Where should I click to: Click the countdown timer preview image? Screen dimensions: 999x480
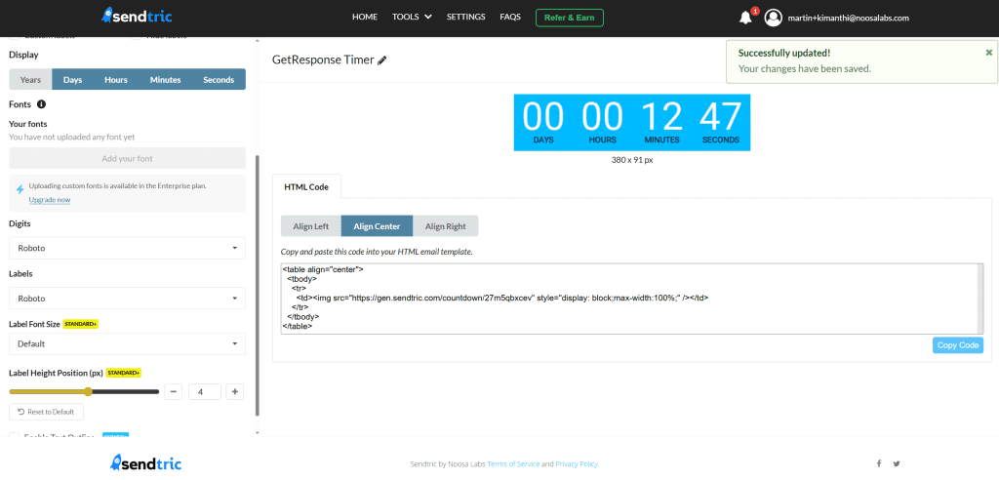click(x=632, y=122)
